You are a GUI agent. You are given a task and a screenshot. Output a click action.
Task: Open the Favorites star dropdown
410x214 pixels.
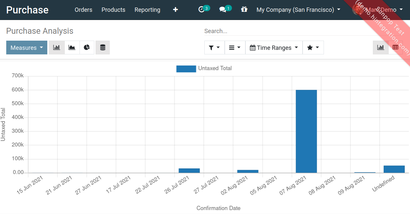coord(313,48)
